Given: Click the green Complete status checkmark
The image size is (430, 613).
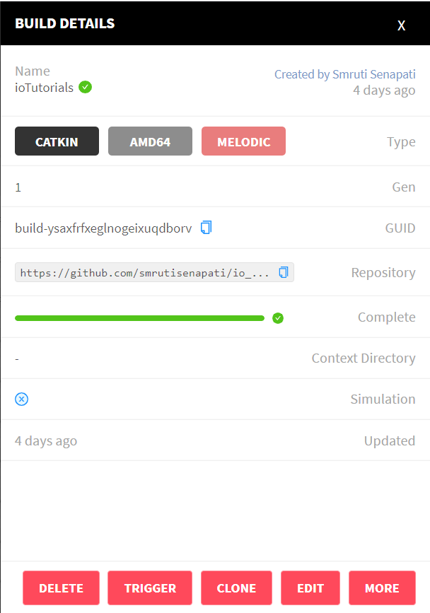Looking at the screenshot, I should click(278, 318).
